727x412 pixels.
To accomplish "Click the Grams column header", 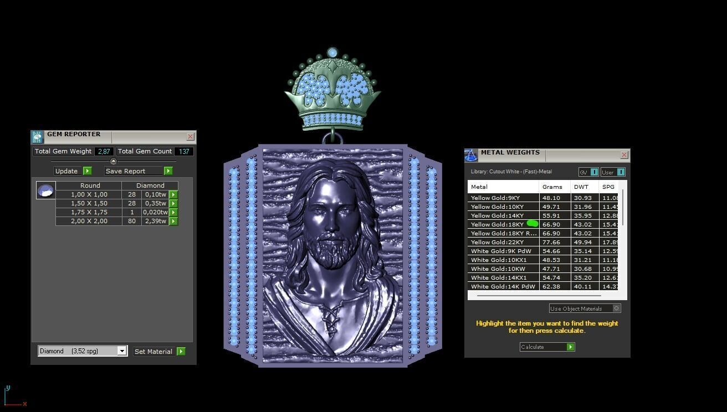I will (x=555, y=187).
